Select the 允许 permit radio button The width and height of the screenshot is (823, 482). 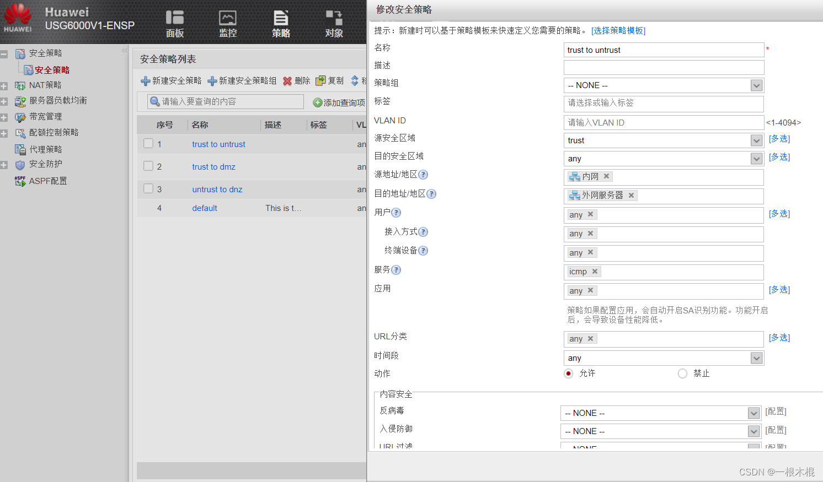[569, 373]
